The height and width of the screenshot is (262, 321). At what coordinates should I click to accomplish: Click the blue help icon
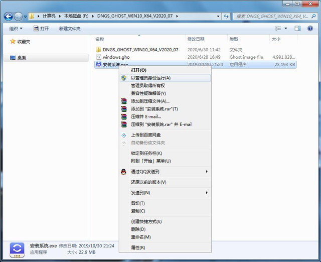310,28
